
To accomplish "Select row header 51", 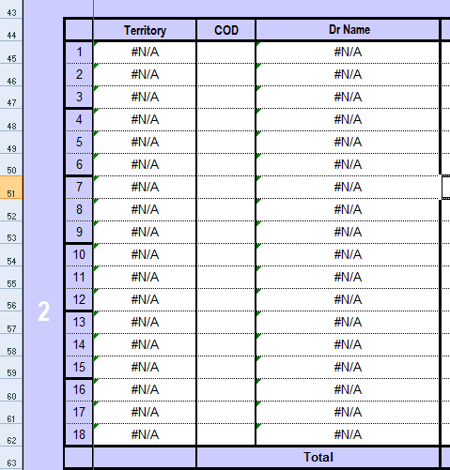I will coord(11,187).
